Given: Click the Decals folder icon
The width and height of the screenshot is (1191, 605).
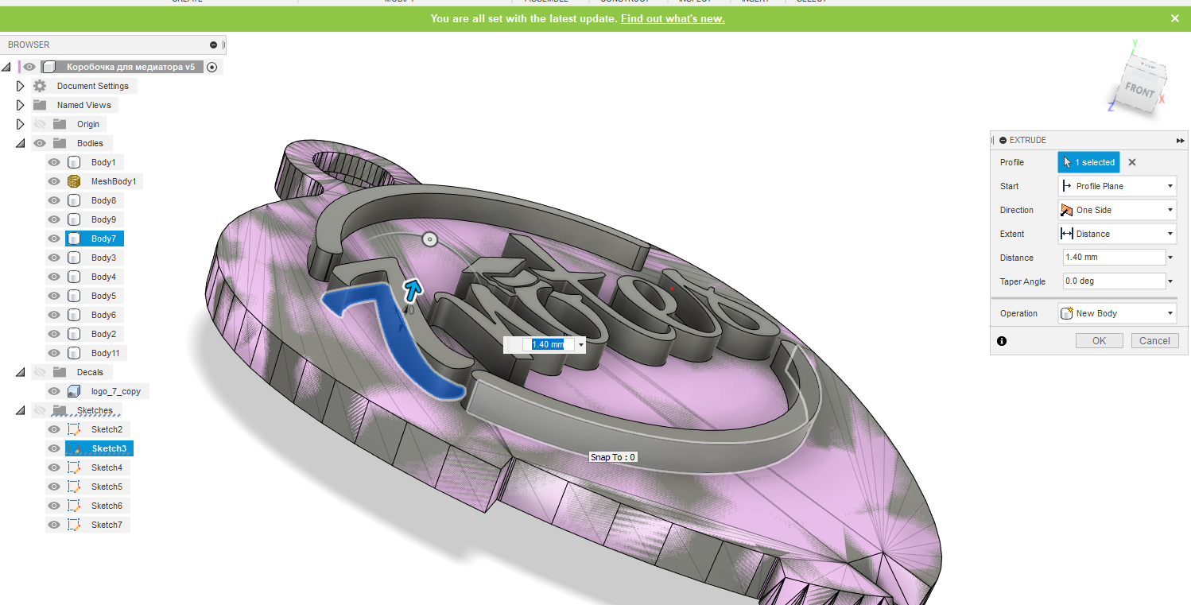Looking at the screenshot, I should (x=60, y=372).
